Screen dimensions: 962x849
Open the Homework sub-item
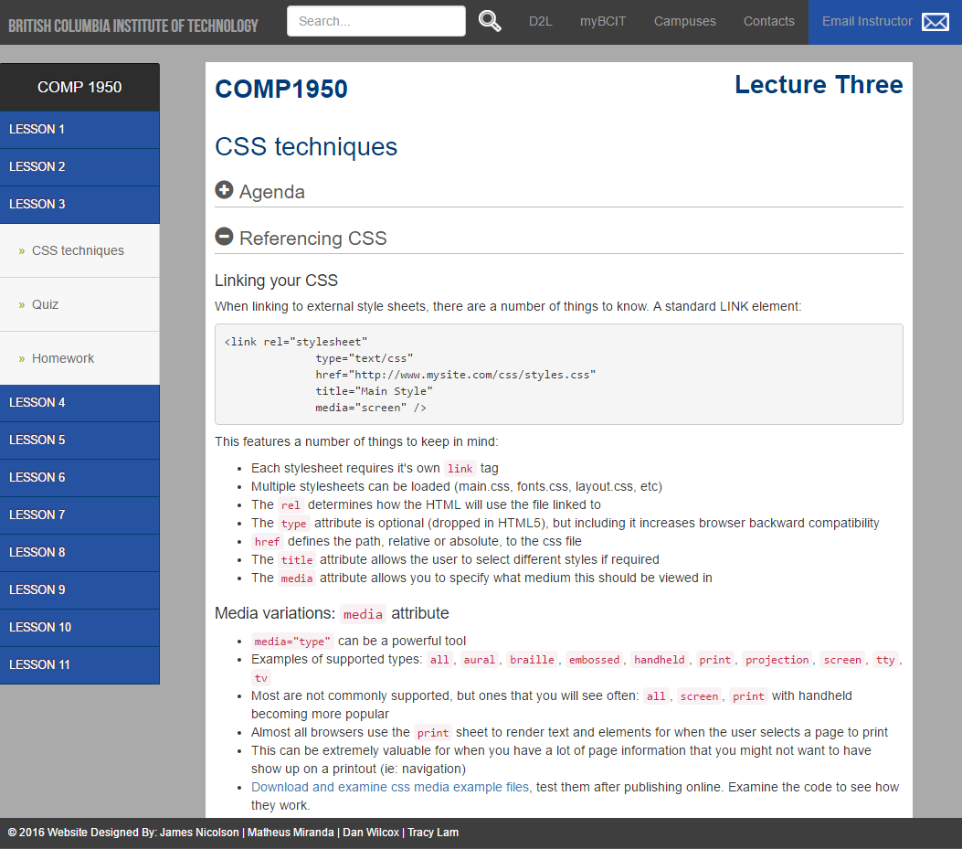point(63,358)
